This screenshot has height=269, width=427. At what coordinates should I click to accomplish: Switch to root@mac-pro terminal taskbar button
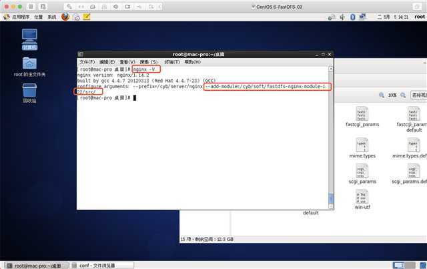37,266
